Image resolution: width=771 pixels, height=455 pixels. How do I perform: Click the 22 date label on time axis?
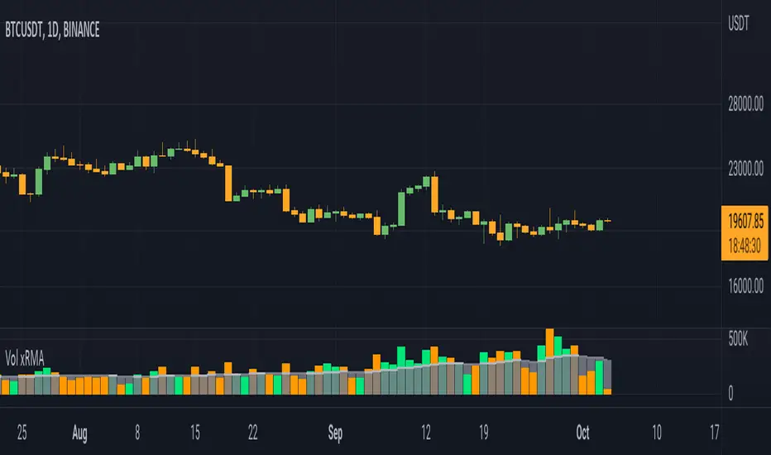pyautogui.click(x=254, y=432)
